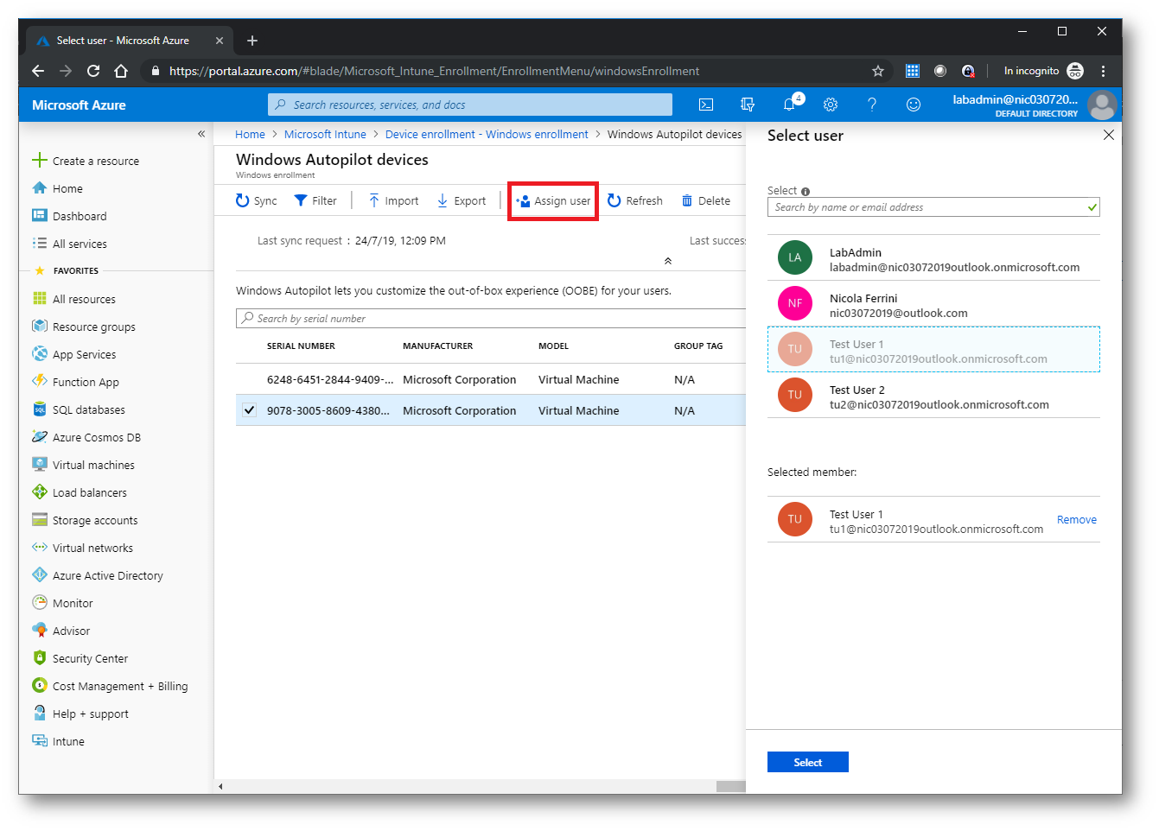Screen dimensions: 1159x831
Task: Click the horizontal scrollbar thumb
Action: click(x=731, y=786)
